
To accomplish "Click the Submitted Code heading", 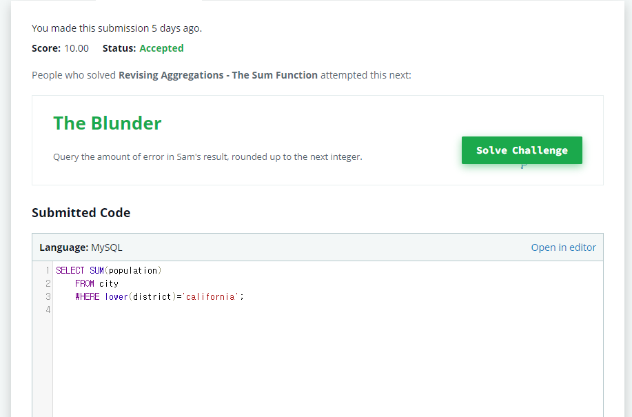I will click(x=81, y=213).
